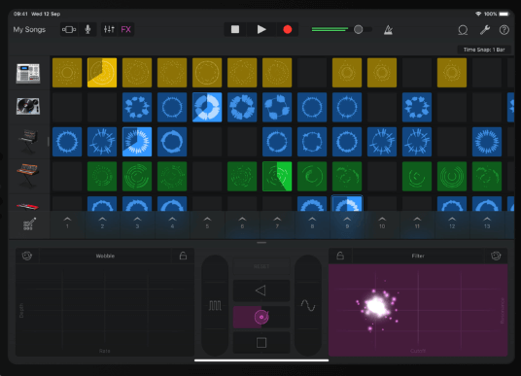521x376 pixels.
Task: Trigger column 7 with its chevron
Action: tap(277, 222)
